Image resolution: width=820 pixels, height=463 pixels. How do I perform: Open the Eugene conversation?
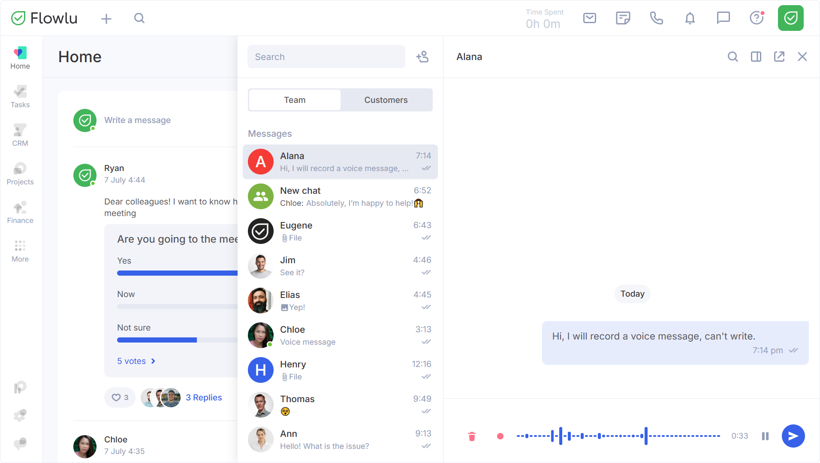[x=340, y=231]
